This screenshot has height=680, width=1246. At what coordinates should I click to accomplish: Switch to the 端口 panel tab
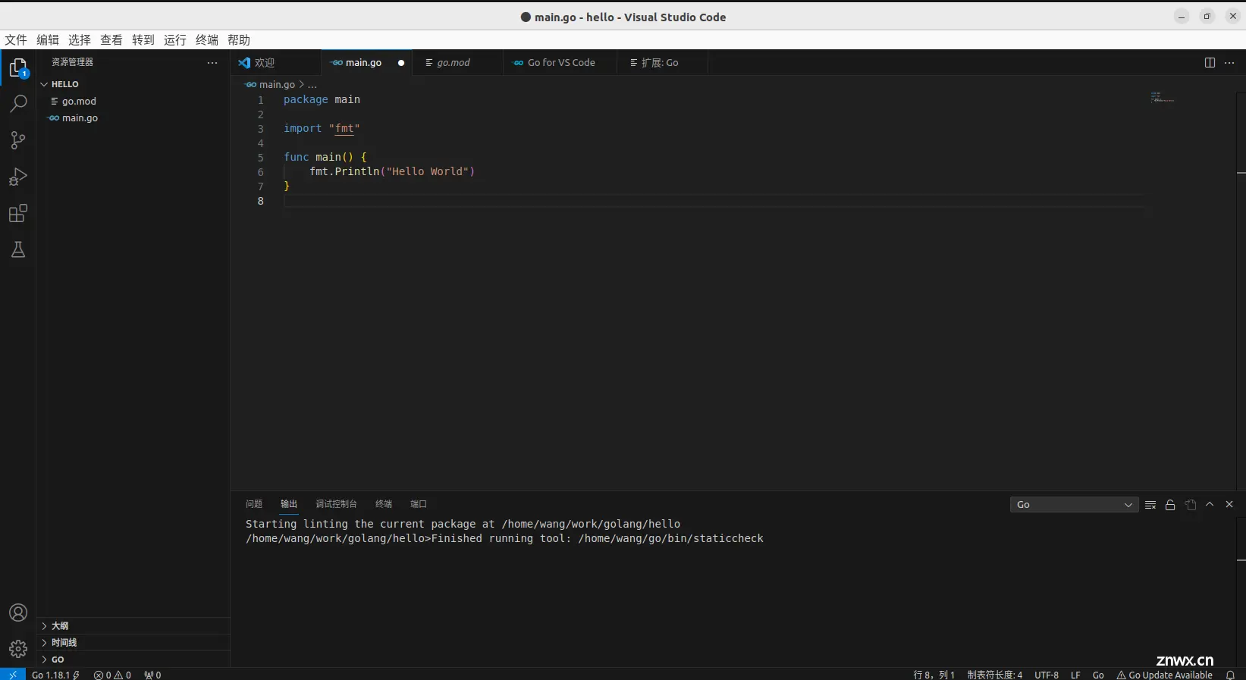click(x=419, y=504)
